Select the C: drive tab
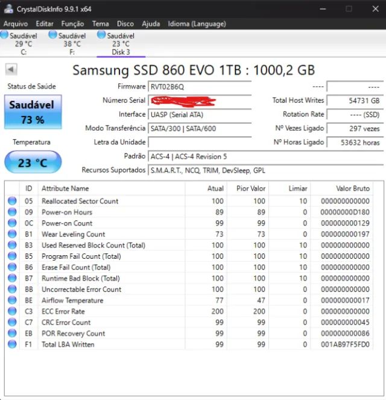 24,43
